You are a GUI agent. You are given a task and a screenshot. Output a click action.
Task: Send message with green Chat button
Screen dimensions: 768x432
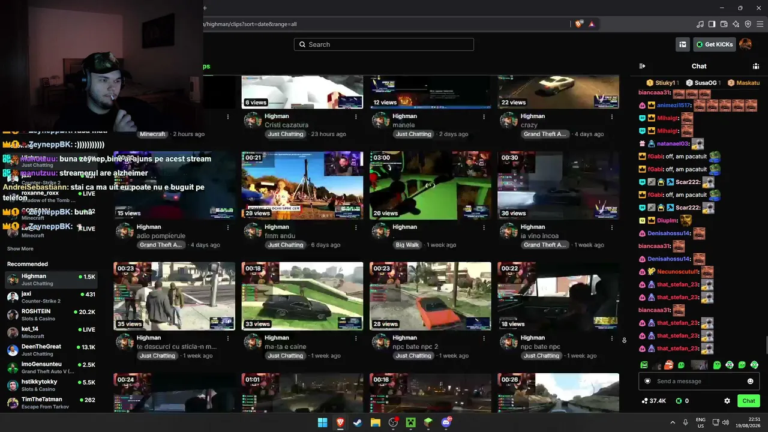coord(749,401)
